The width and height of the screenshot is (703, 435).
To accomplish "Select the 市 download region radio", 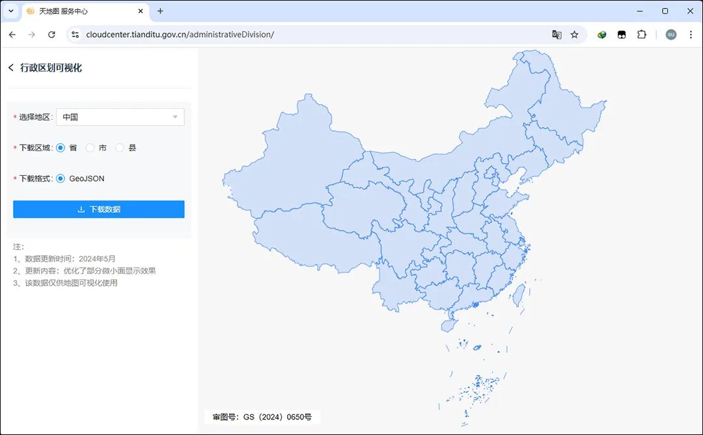I will tap(90, 148).
